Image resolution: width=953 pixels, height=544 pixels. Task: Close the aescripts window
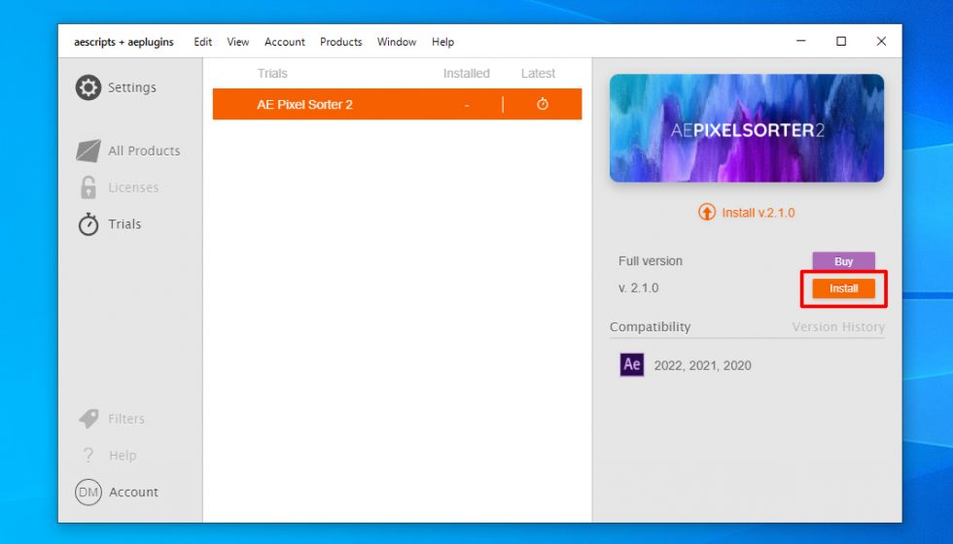point(881,41)
